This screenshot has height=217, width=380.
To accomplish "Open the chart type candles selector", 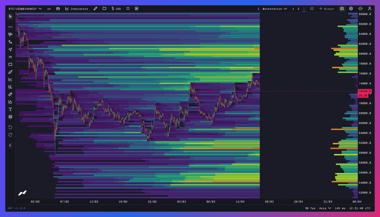I will (x=58, y=9).
